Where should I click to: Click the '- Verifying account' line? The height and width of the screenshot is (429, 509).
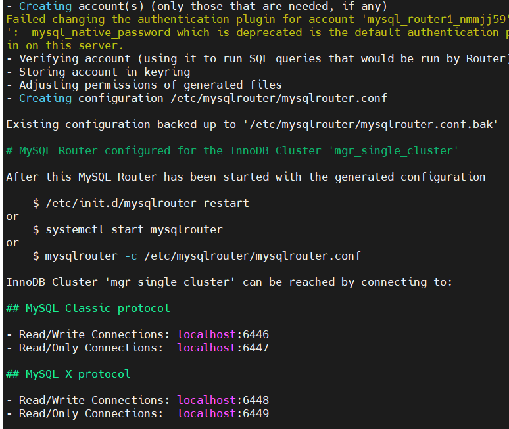point(258,58)
